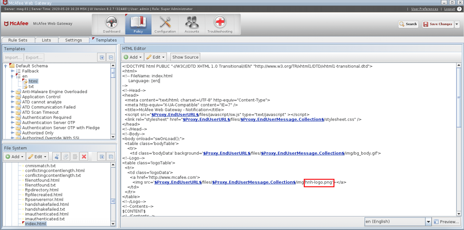
Task: Open the Policy section
Action: [138, 24]
